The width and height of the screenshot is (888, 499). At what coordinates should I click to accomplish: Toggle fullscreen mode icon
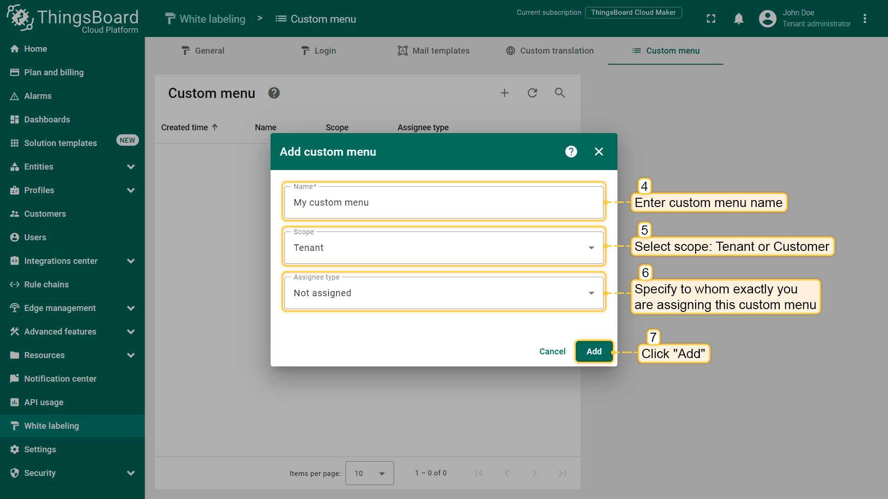711,18
